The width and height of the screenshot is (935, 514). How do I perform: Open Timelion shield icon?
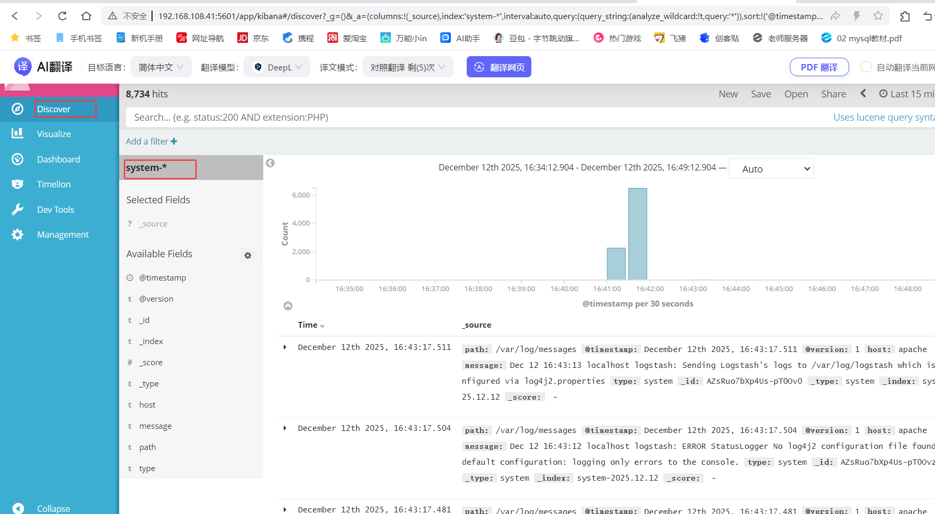pos(17,184)
